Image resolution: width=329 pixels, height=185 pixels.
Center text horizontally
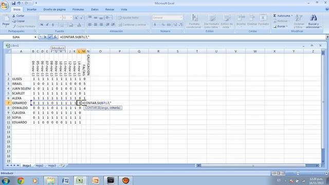pyautogui.click(x=96, y=25)
